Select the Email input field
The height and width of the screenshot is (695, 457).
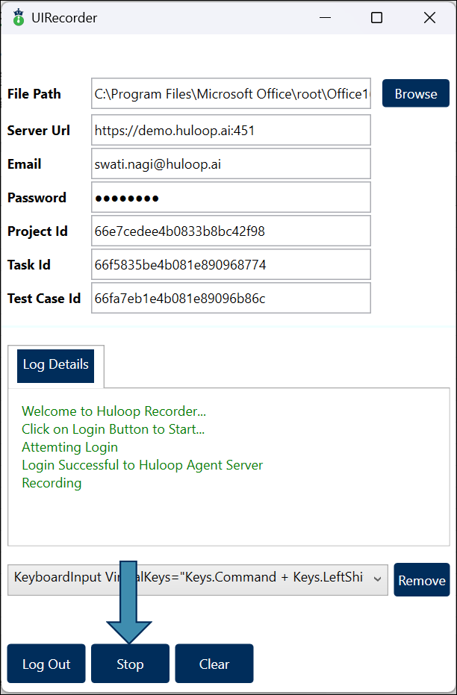coord(231,164)
